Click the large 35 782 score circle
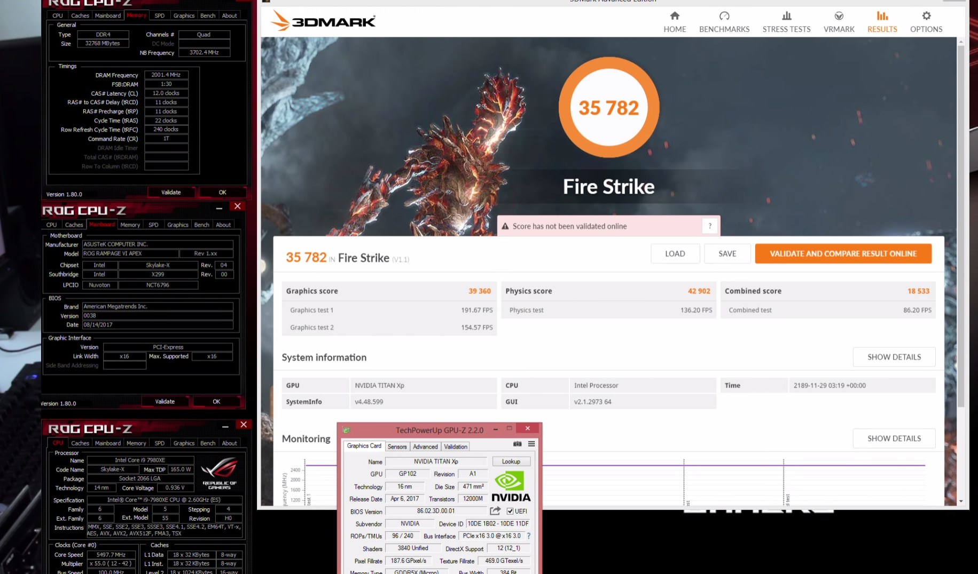 click(608, 107)
